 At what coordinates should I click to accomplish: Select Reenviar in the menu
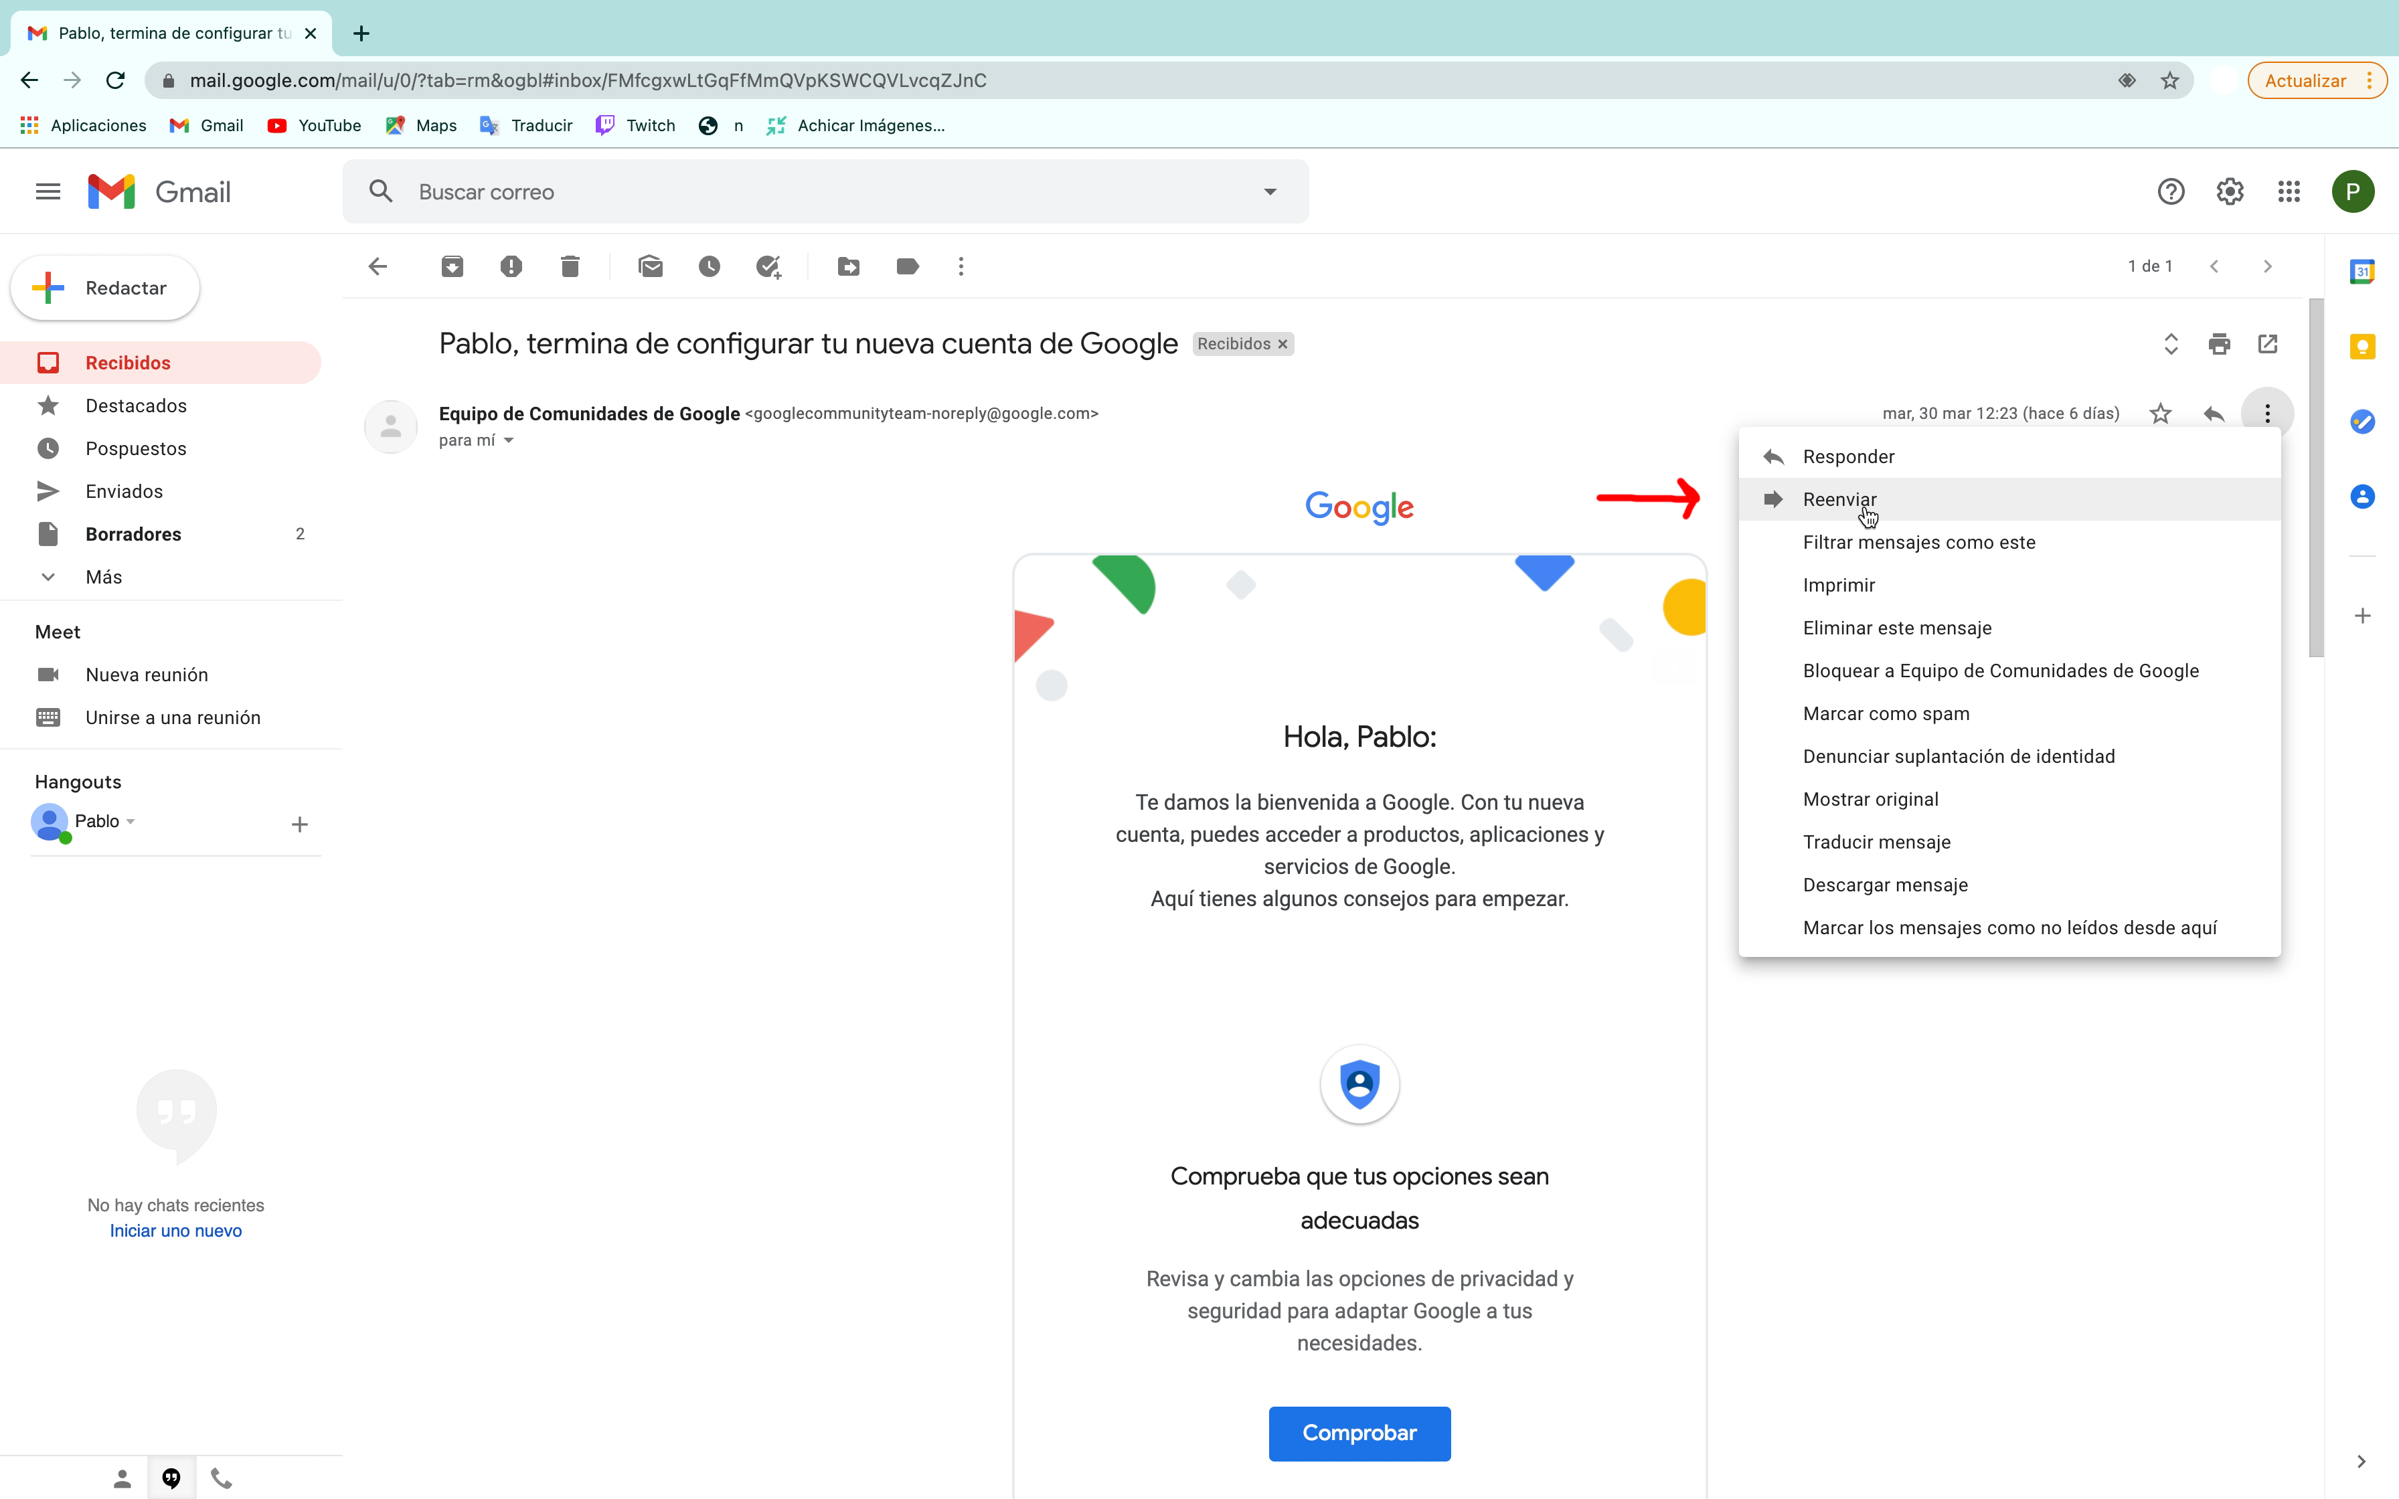pos(2009,500)
